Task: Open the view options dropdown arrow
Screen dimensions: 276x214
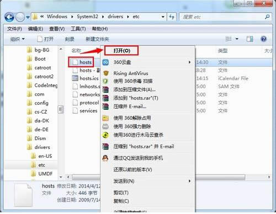Action: (x=237, y=39)
